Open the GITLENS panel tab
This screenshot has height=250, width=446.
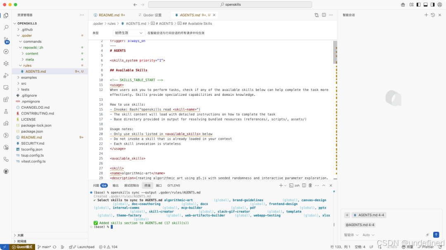(x=173, y=186)
